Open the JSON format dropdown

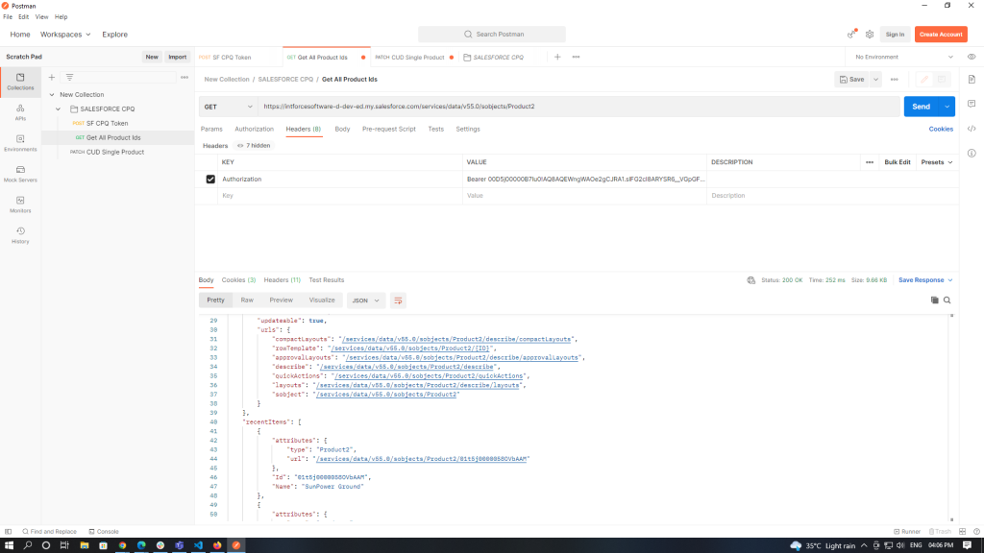click(365, 301)
